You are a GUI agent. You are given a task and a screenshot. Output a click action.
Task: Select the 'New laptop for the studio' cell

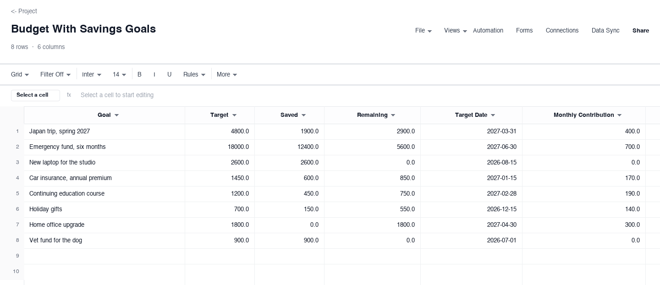(104, 163)
